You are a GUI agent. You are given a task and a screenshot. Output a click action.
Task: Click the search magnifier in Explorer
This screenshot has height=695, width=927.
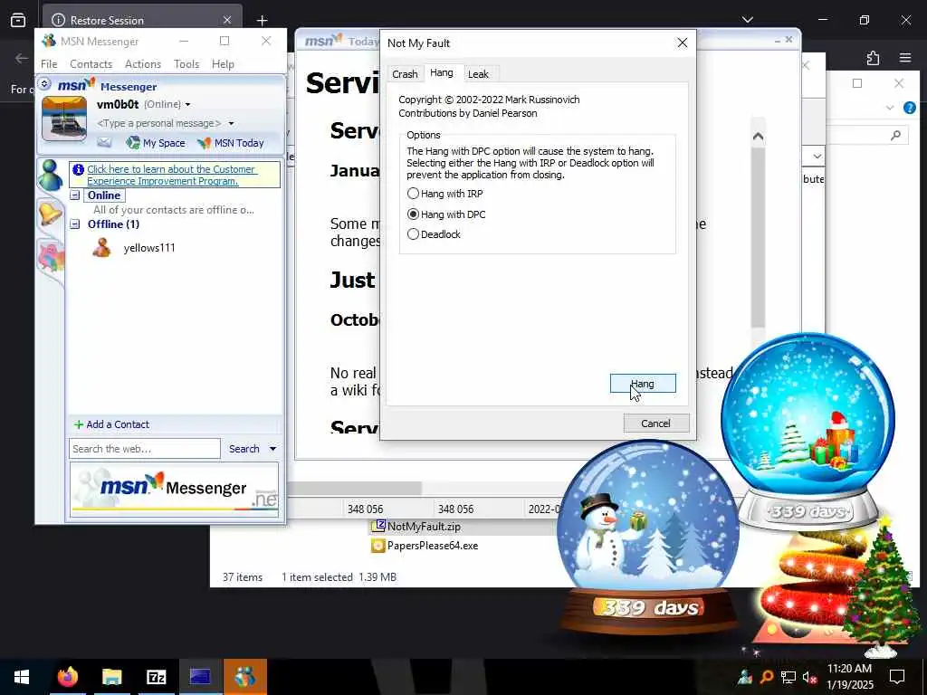click(x=895, y=136)
